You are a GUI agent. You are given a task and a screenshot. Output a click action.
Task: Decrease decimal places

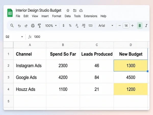tap(77, 26)
